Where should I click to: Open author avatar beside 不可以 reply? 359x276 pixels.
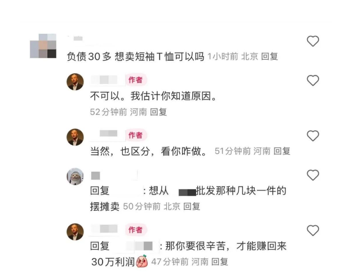pyautogui.click(x=75, y=82)
